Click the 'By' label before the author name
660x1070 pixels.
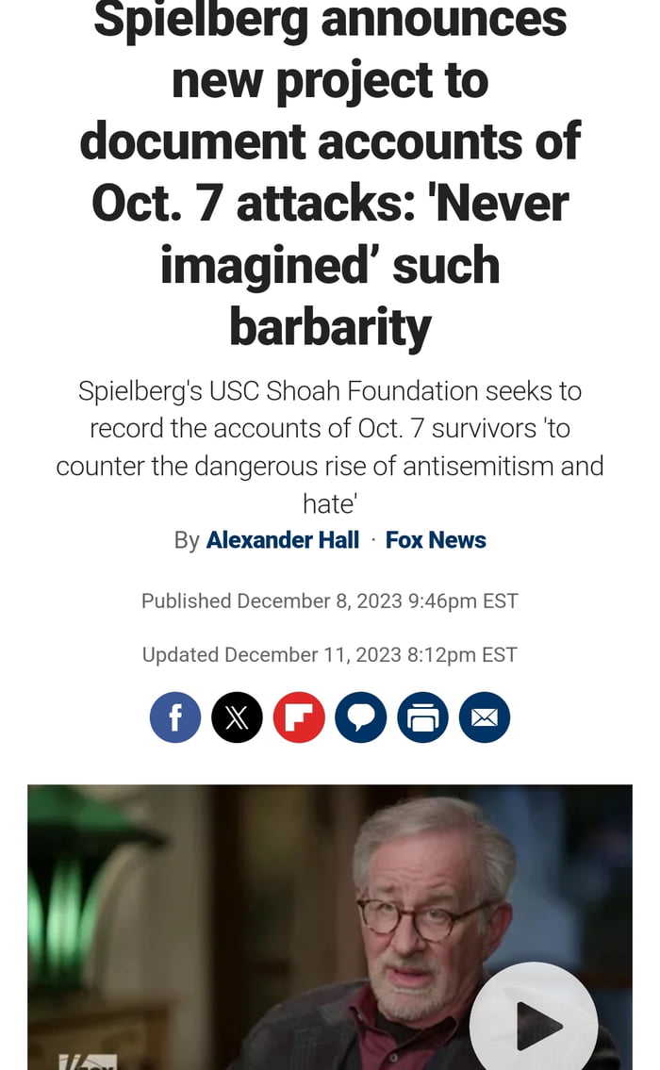pos(187,540)
